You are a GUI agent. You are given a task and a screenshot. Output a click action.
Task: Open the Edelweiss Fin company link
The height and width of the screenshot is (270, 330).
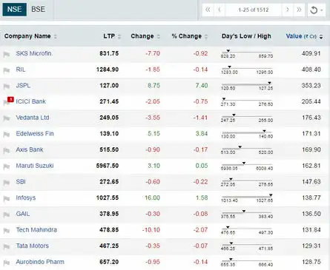pyautogui.click(x=35, y=134)
